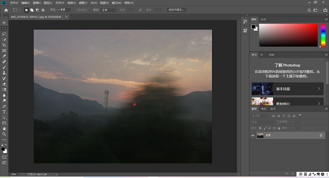Open the layer fill dropdown arrow

click(x=299, y=128)
